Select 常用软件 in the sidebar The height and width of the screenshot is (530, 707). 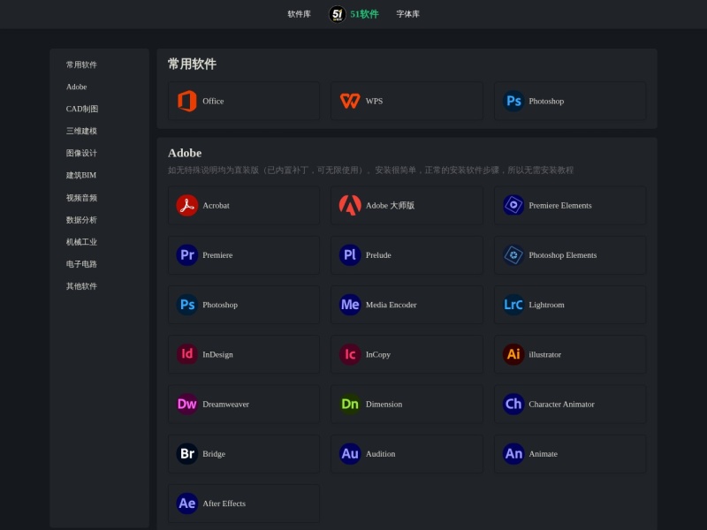tap(81, 64)
